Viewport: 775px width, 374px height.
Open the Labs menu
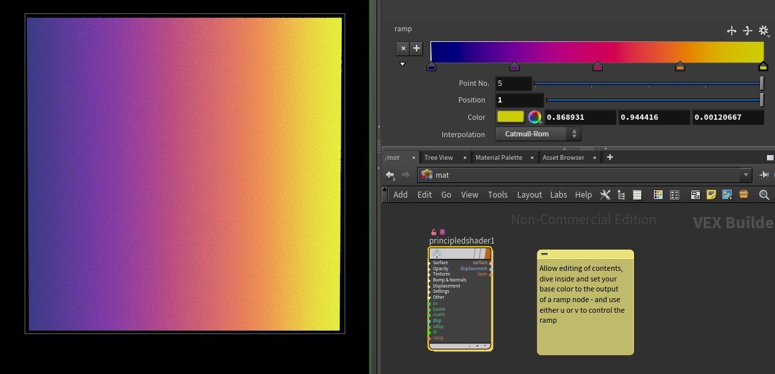[558, 195]
